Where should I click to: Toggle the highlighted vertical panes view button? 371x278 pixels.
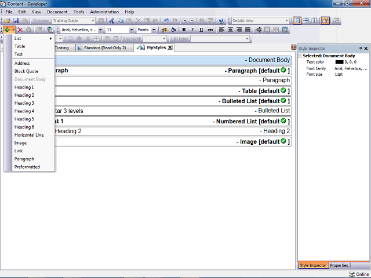297,21
